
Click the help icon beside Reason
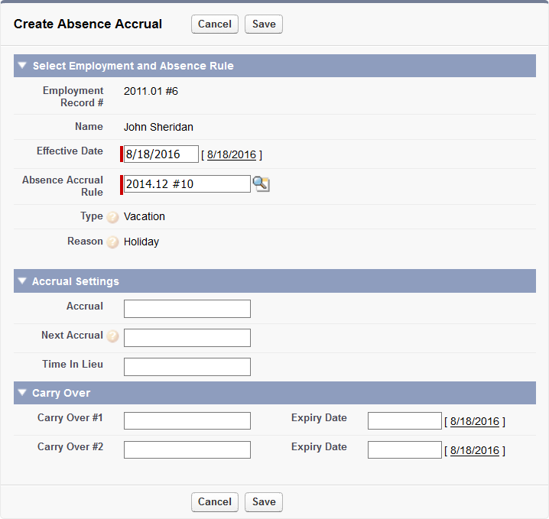pyautogui.click(x=112, y=242)
